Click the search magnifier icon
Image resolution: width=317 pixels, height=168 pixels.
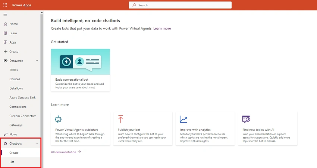[134, 5]
